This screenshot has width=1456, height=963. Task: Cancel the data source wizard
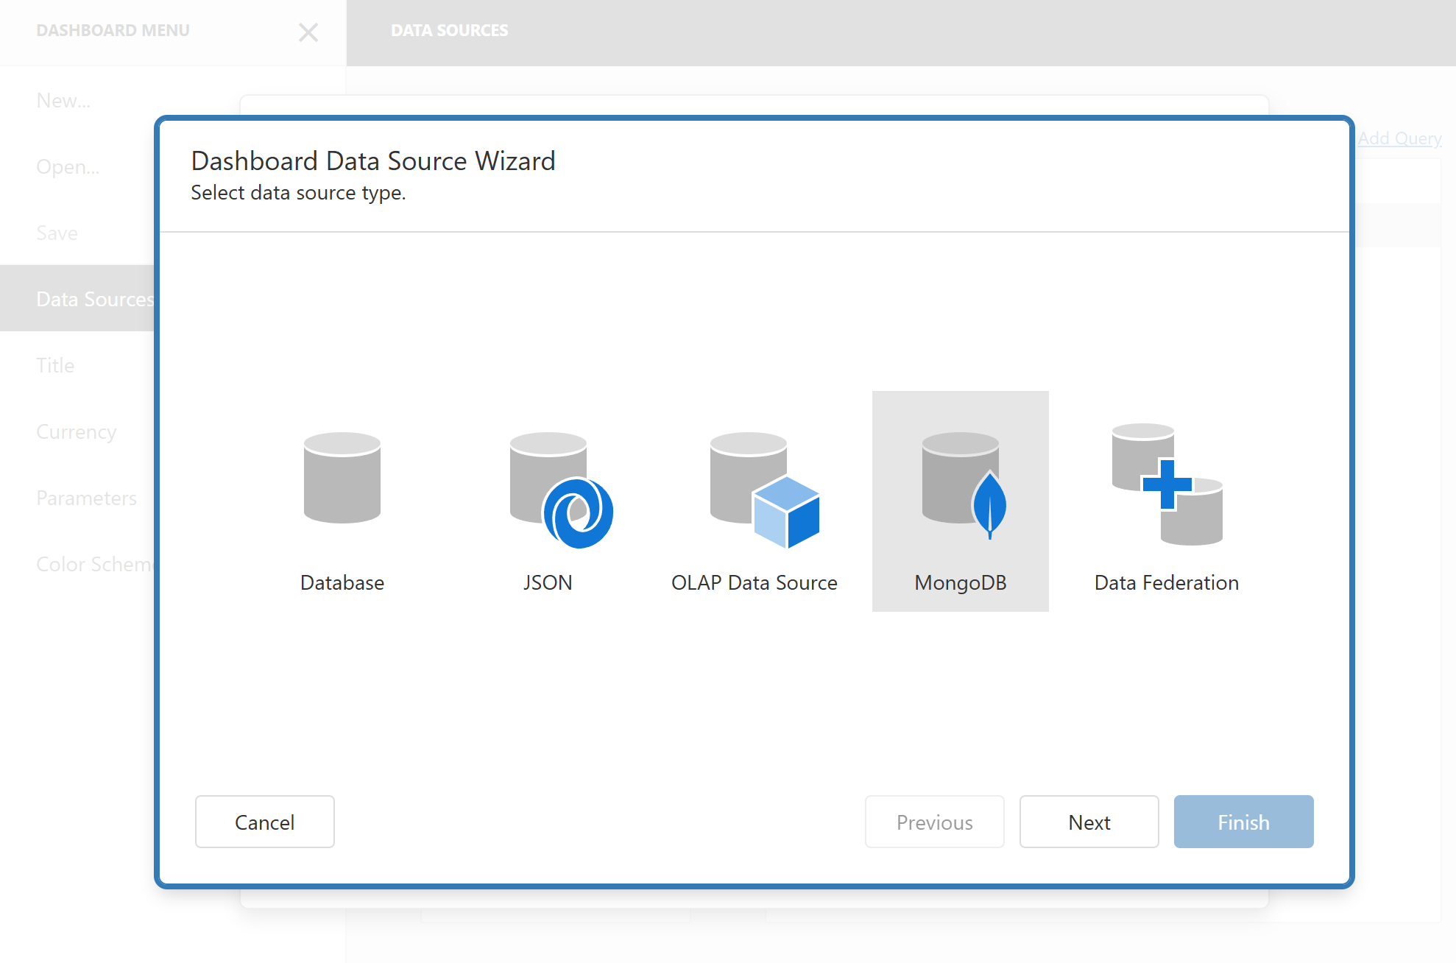point(264,822)
